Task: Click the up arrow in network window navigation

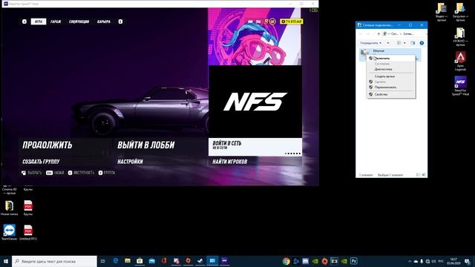Action: pyautogui.click(x=379, y=34)
